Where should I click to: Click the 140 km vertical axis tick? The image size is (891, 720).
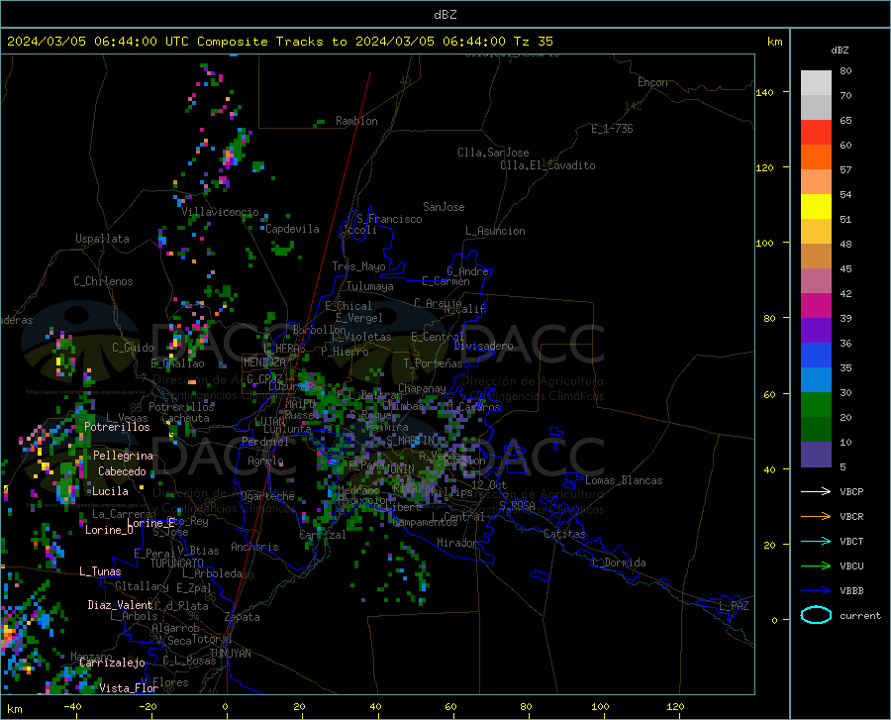click(765, 92)
